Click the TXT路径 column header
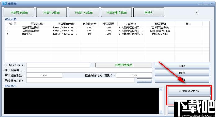216x117 pixels. click(x=131, y=24)
